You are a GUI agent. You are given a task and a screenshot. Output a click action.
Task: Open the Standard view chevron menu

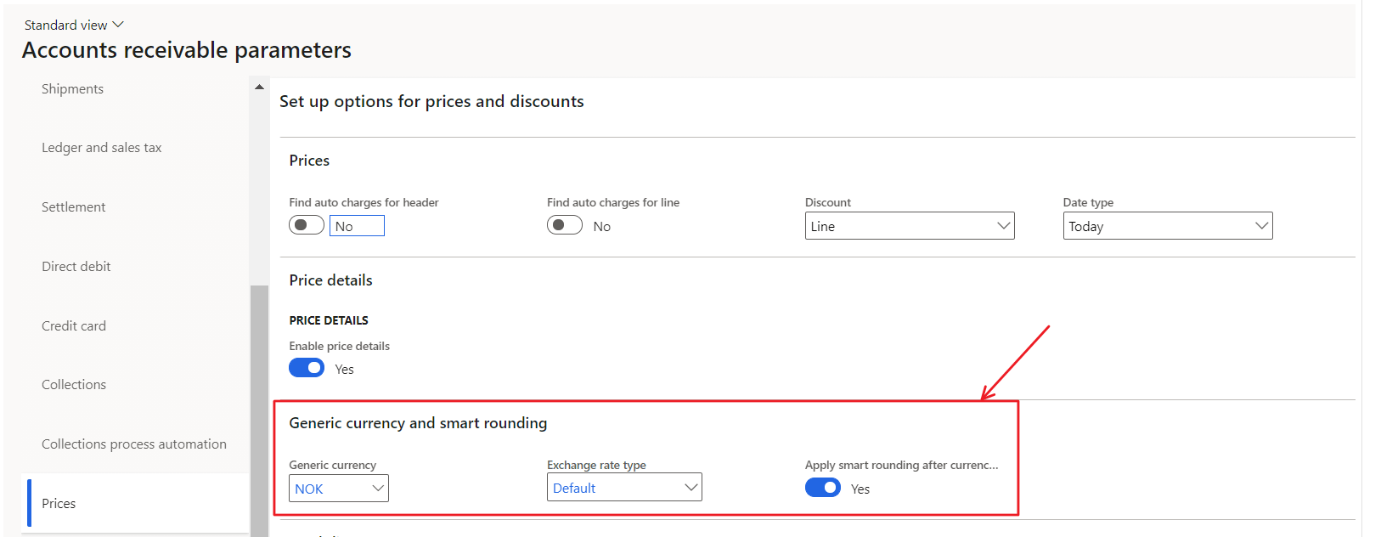click(118, 25)
